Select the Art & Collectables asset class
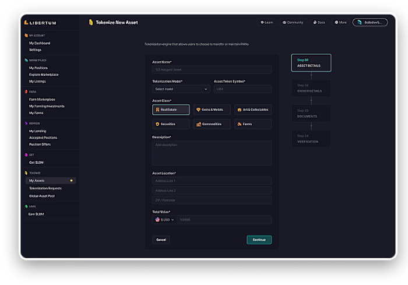This screenshot has width=408, height=285. [253, 110]
